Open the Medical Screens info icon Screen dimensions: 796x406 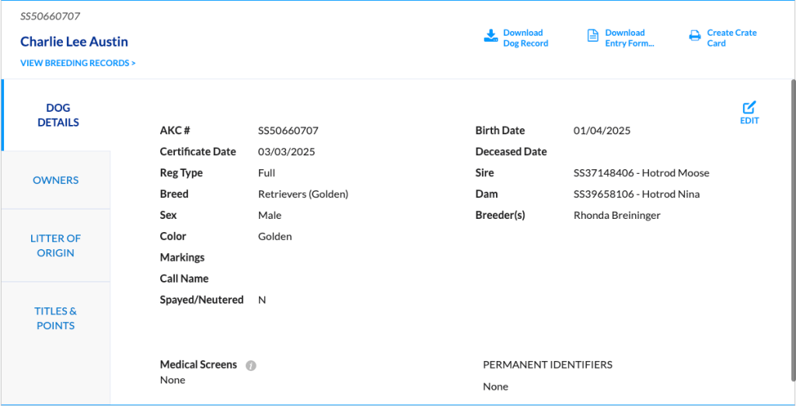point(251,366)
